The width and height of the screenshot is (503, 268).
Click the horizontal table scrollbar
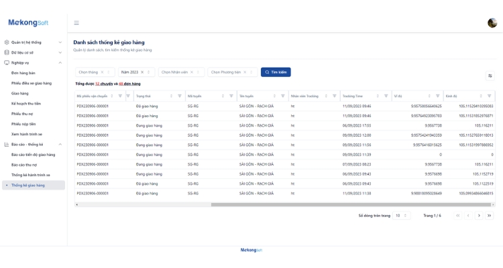(351, 204)
